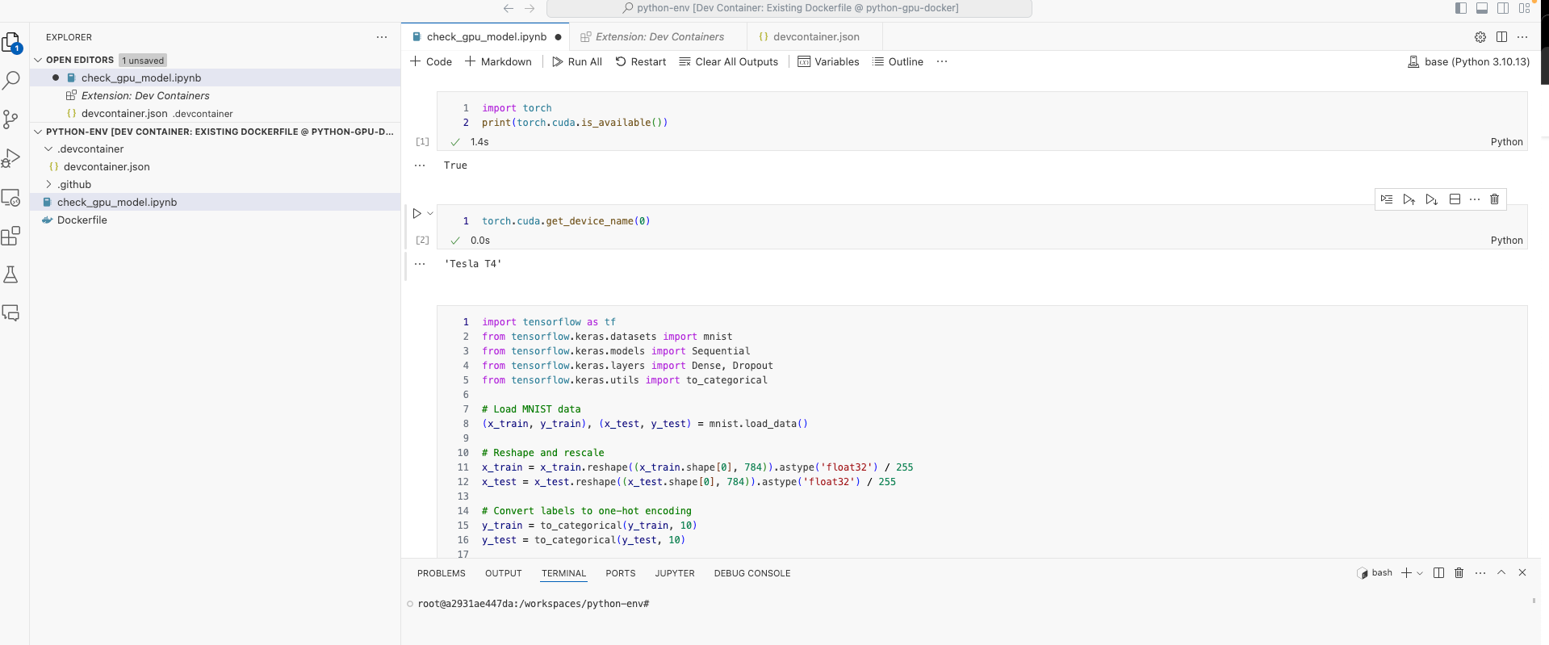Open terminal panel More Actions ellipsis

(1480, 573)
